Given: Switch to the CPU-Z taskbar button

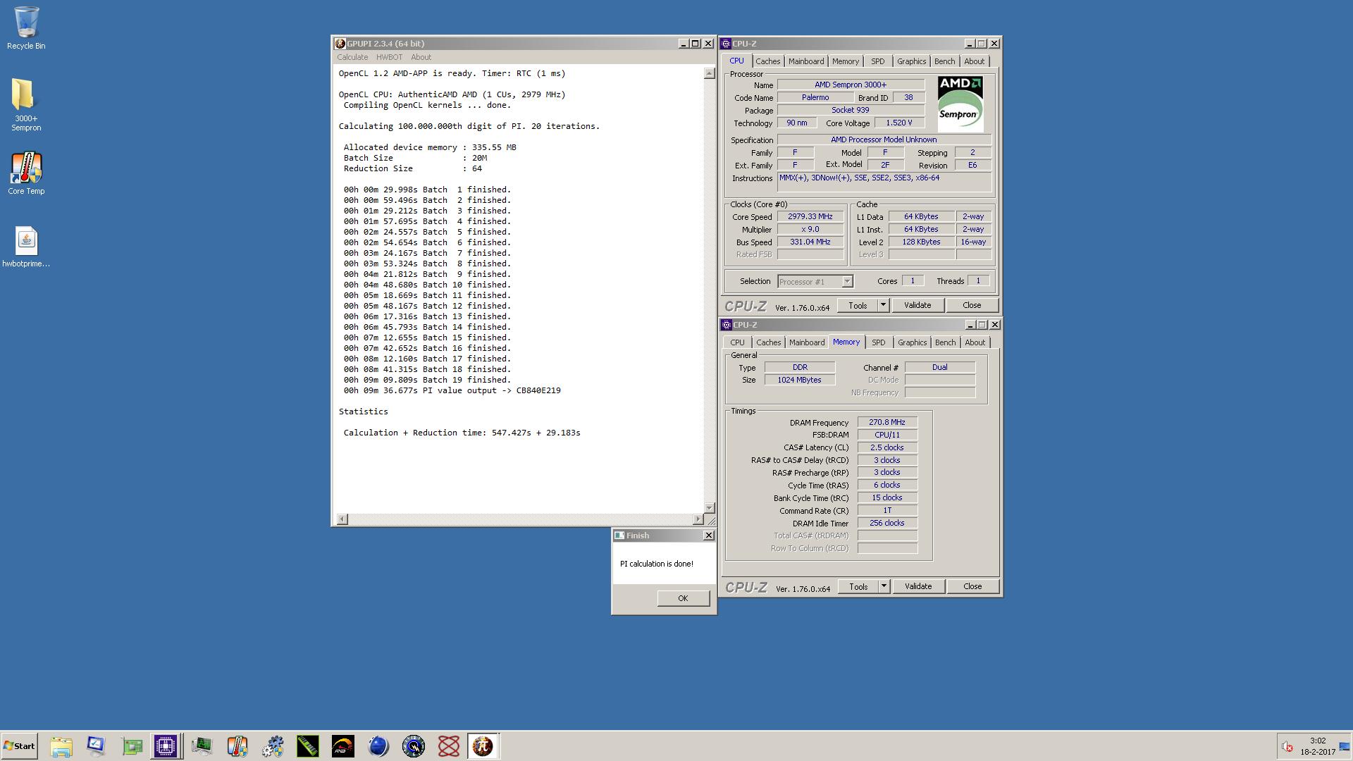Looking at the screenshot, I should 166,745.
